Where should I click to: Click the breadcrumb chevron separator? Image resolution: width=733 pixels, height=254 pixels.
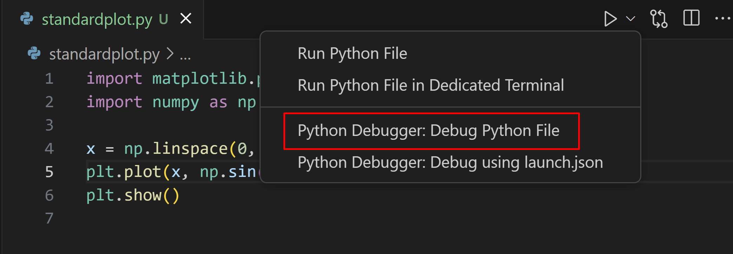pyautogui.click(x=170, y=54)
